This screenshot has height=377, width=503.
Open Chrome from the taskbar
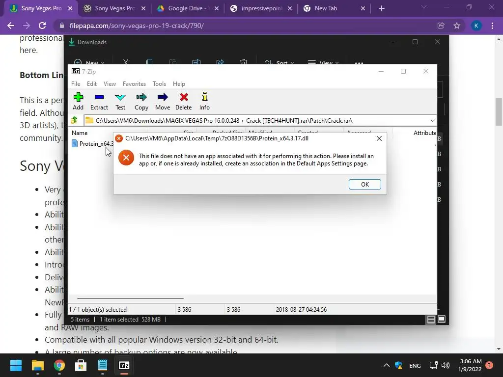click(x=59, y=365)
